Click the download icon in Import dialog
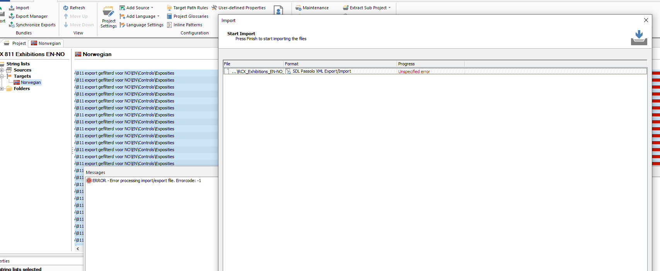Viewport: 660px width, 271px height. coord(639,38)
